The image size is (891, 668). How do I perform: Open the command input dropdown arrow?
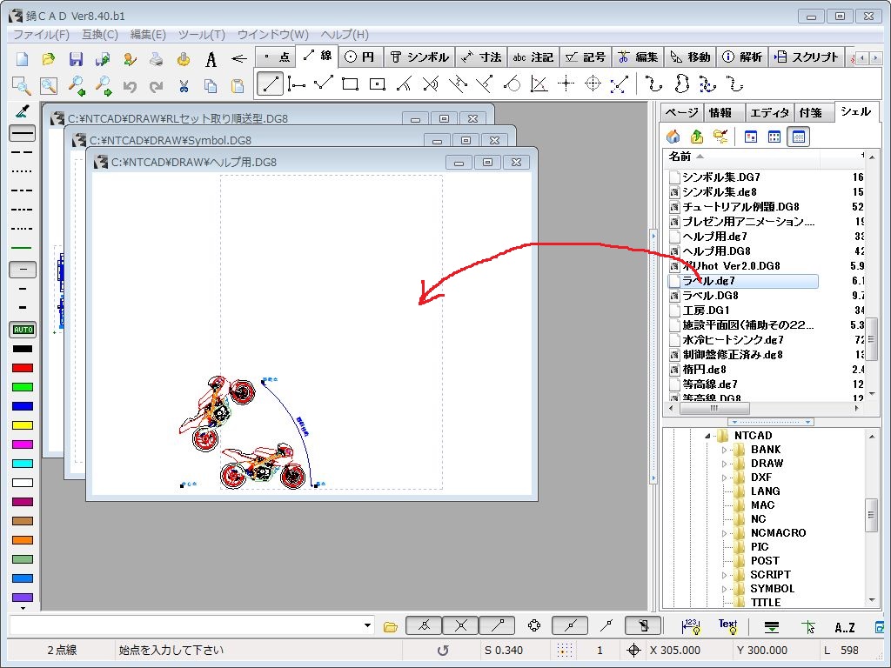click(368, 625)
